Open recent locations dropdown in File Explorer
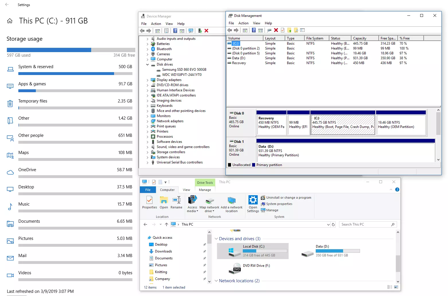The image size is (448, 296). (161, 224)
